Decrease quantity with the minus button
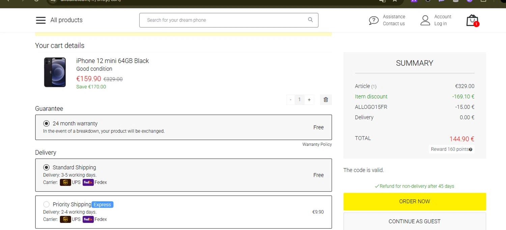 tap(290, 99)
